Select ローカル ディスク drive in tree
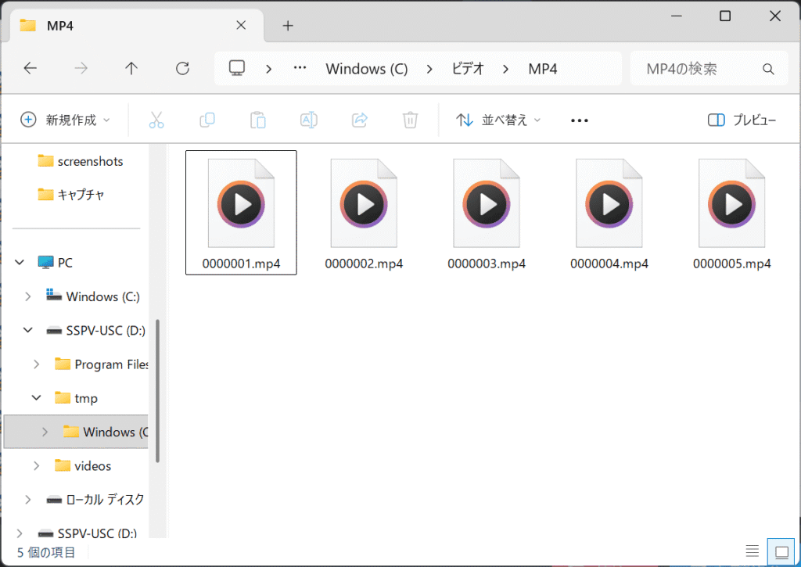Image resolution: width=801 pixels, height=567 pixels. tap(95, 500)
